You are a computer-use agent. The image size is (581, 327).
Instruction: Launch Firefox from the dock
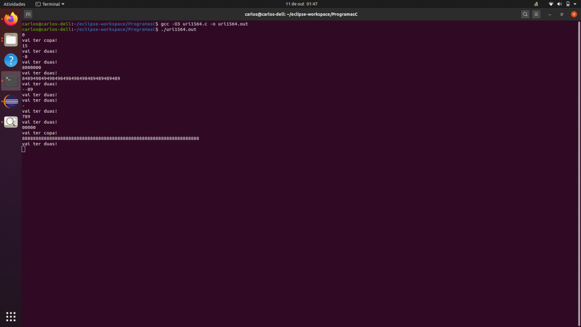(x=11, y=19)
